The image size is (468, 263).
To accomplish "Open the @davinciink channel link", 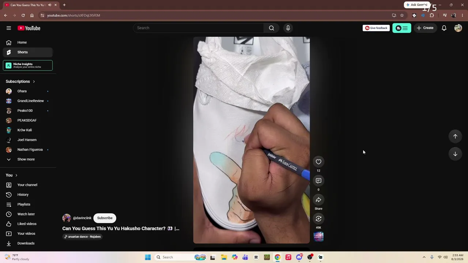I will (x=82, y=218).
